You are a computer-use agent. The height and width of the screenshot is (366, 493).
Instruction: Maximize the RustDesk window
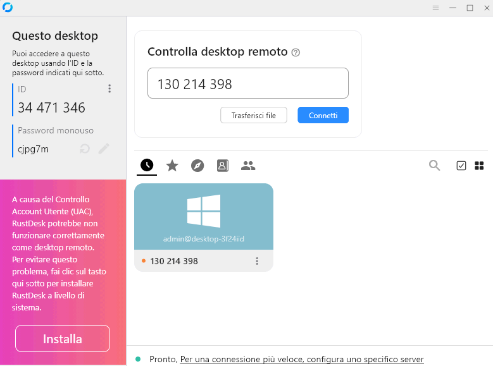pyautogui.click(x=470, y=8)
